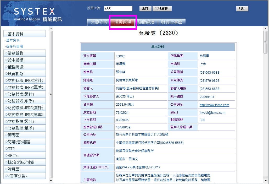Image resolution: width=269 pixels, height=184 pixels.
Task: Expand the 董監持股 section
Action: (24, 67)
